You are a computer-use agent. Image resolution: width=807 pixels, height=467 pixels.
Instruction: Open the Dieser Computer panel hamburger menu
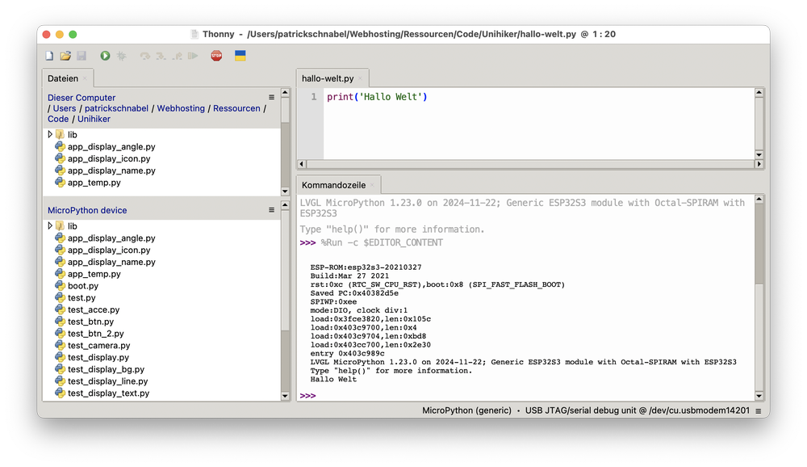click(272, 98)
